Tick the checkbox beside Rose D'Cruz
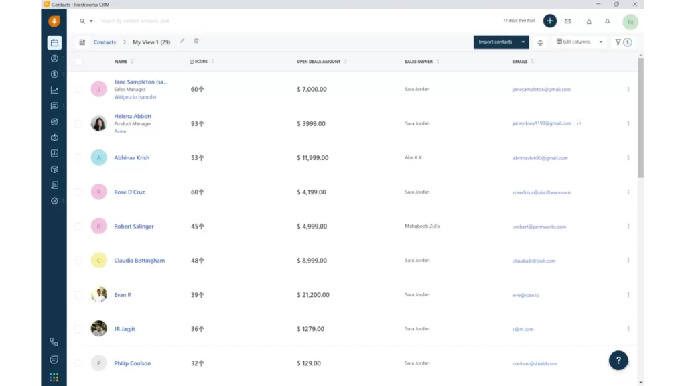The image size is (686, 386). pyautogui.click(x=78, y=192)
